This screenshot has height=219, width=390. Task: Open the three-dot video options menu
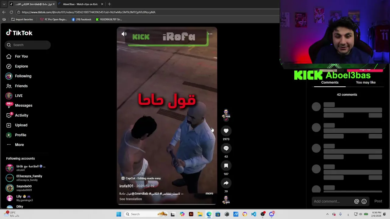(x=210, y=34)
